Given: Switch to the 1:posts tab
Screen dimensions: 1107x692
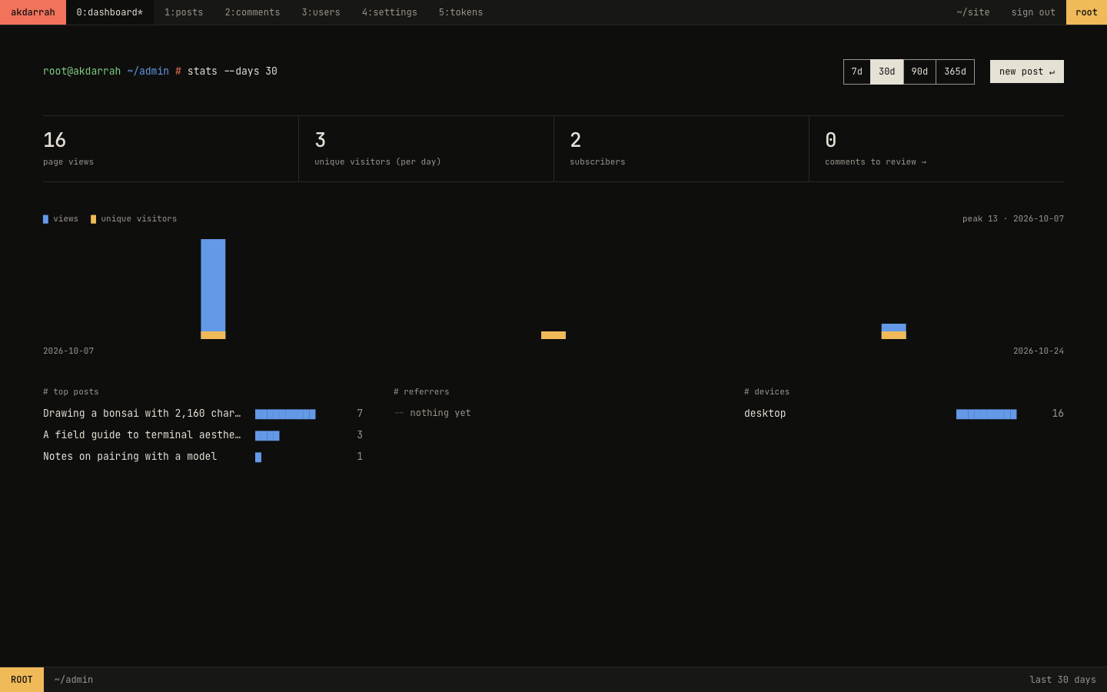Looking at the screenshot, I should (184, 12).
